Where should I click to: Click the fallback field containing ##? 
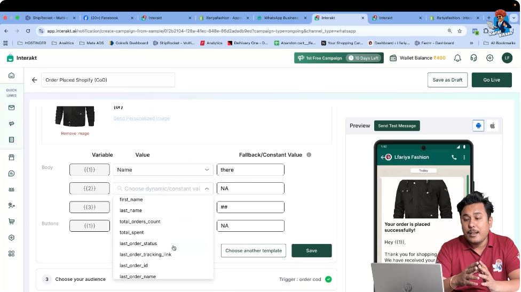[x=250, y=207]
